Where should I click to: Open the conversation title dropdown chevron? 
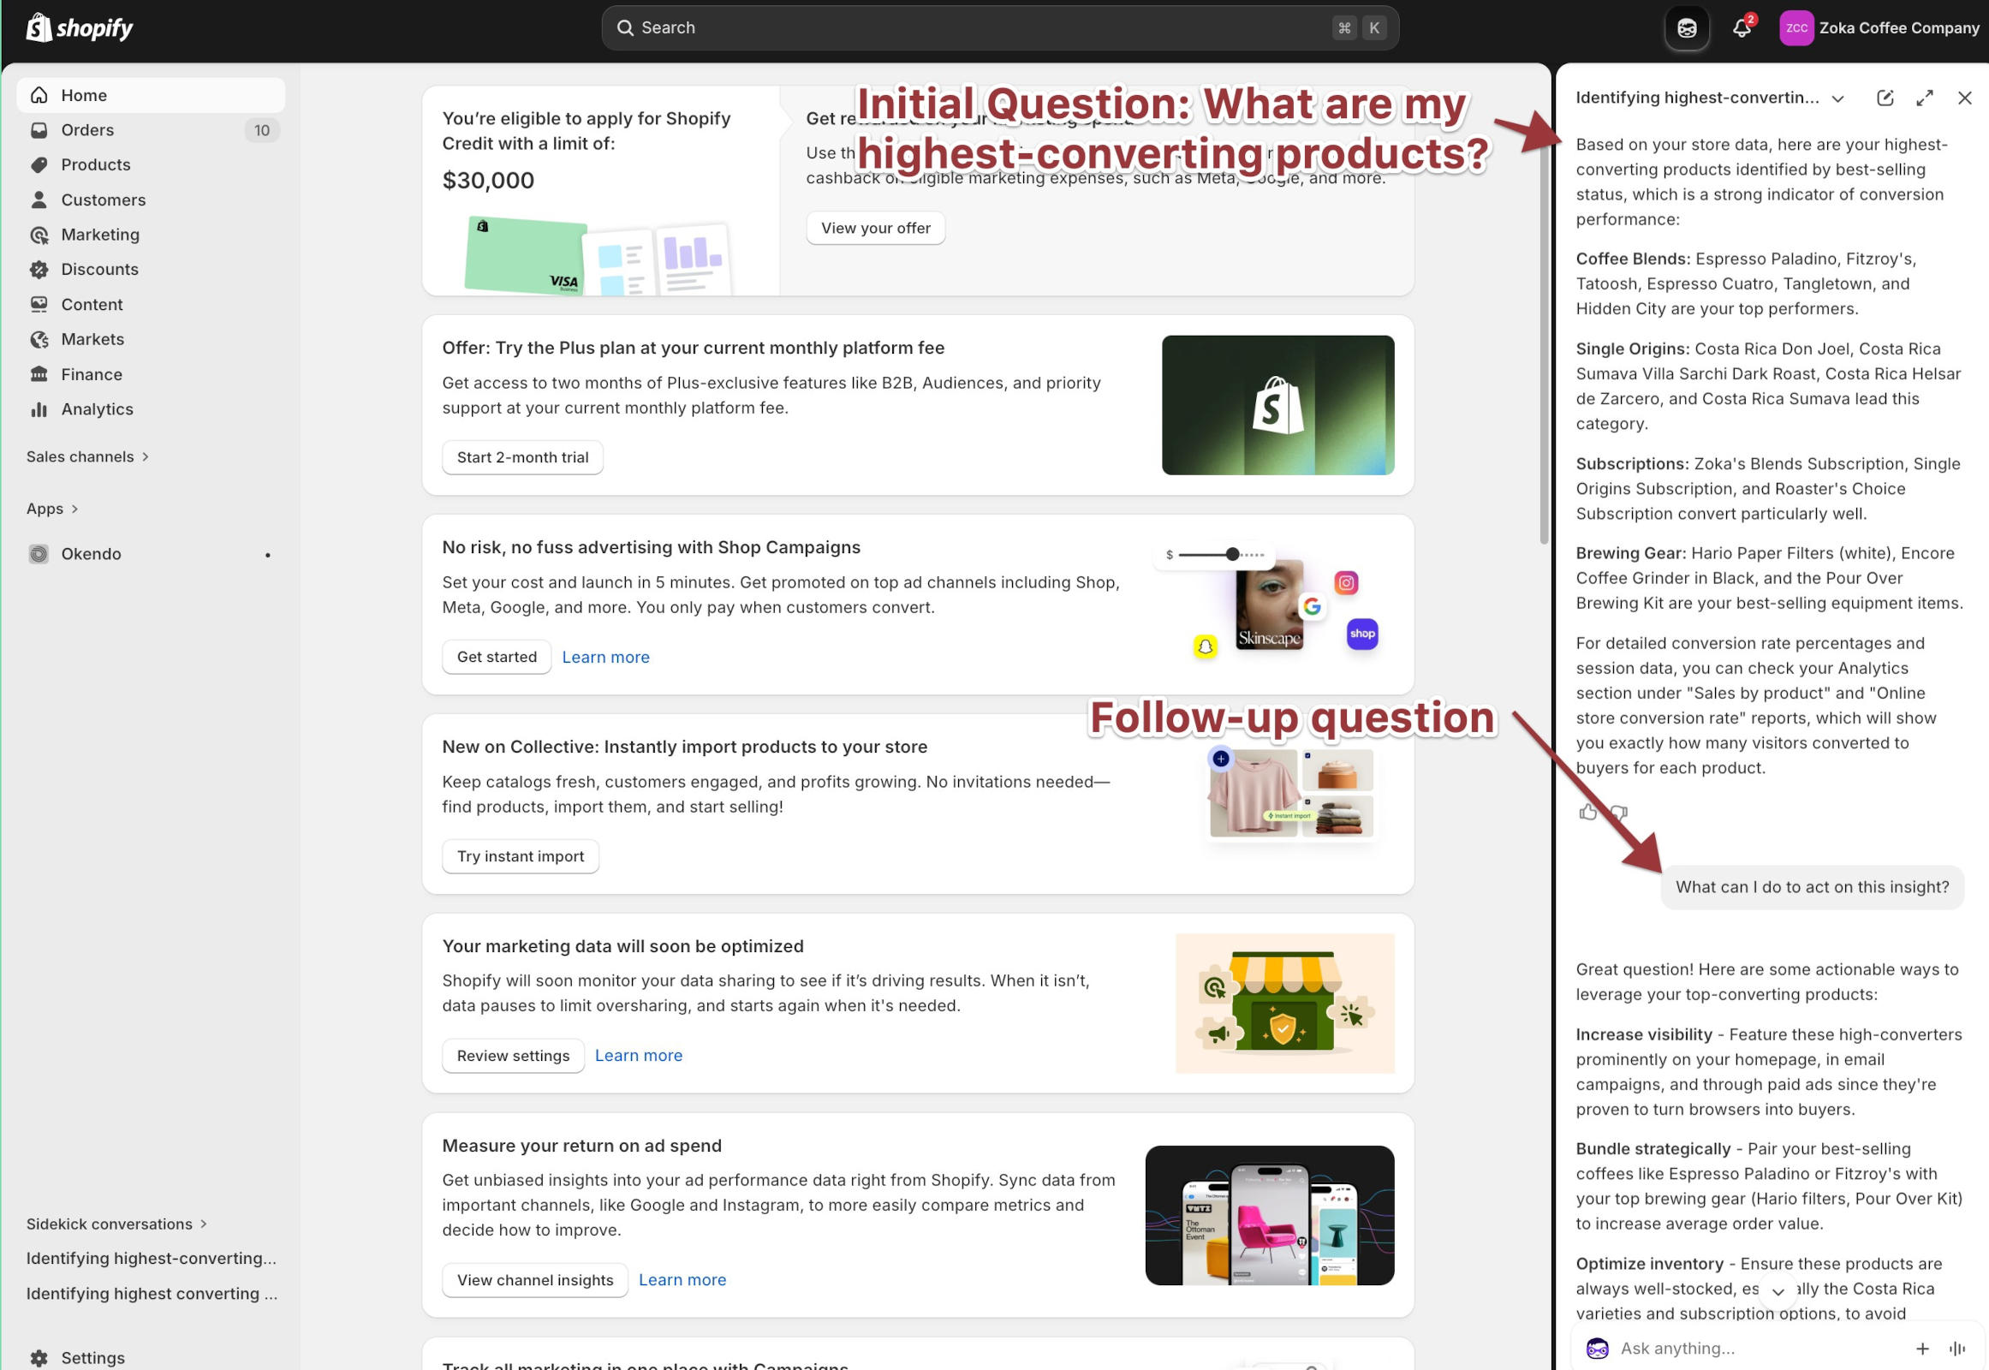[x=1838, y=98]
